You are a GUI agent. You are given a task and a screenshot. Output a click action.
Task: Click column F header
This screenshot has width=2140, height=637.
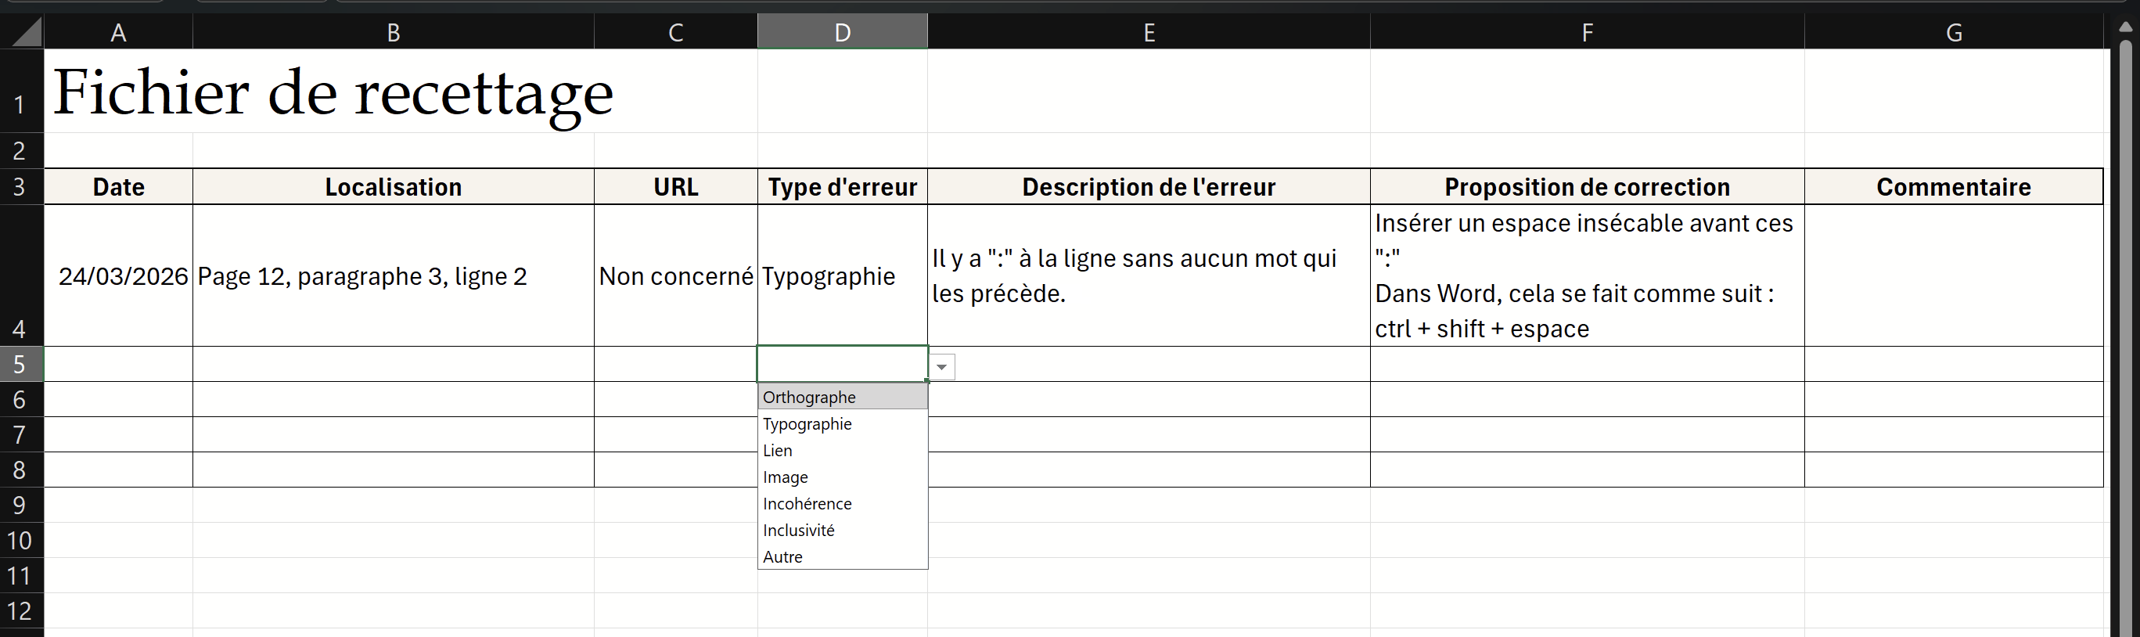click(1587, 32)
